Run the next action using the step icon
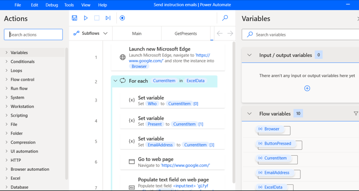This screenshot has height=191, width=359. coord(108,18)
